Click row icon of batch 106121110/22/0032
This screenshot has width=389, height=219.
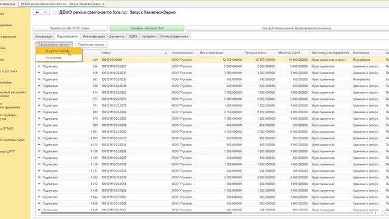coord(39,79)
